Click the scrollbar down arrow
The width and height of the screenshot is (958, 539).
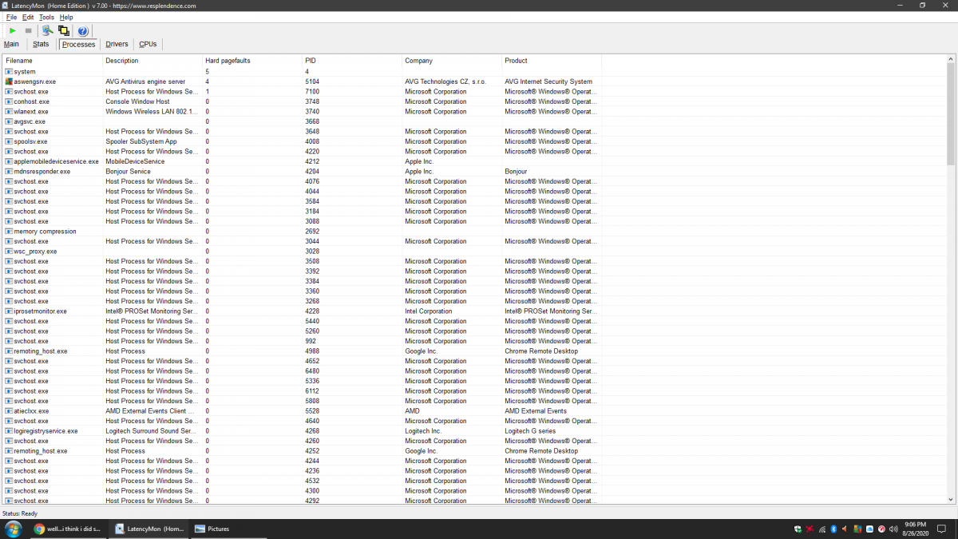950,499
